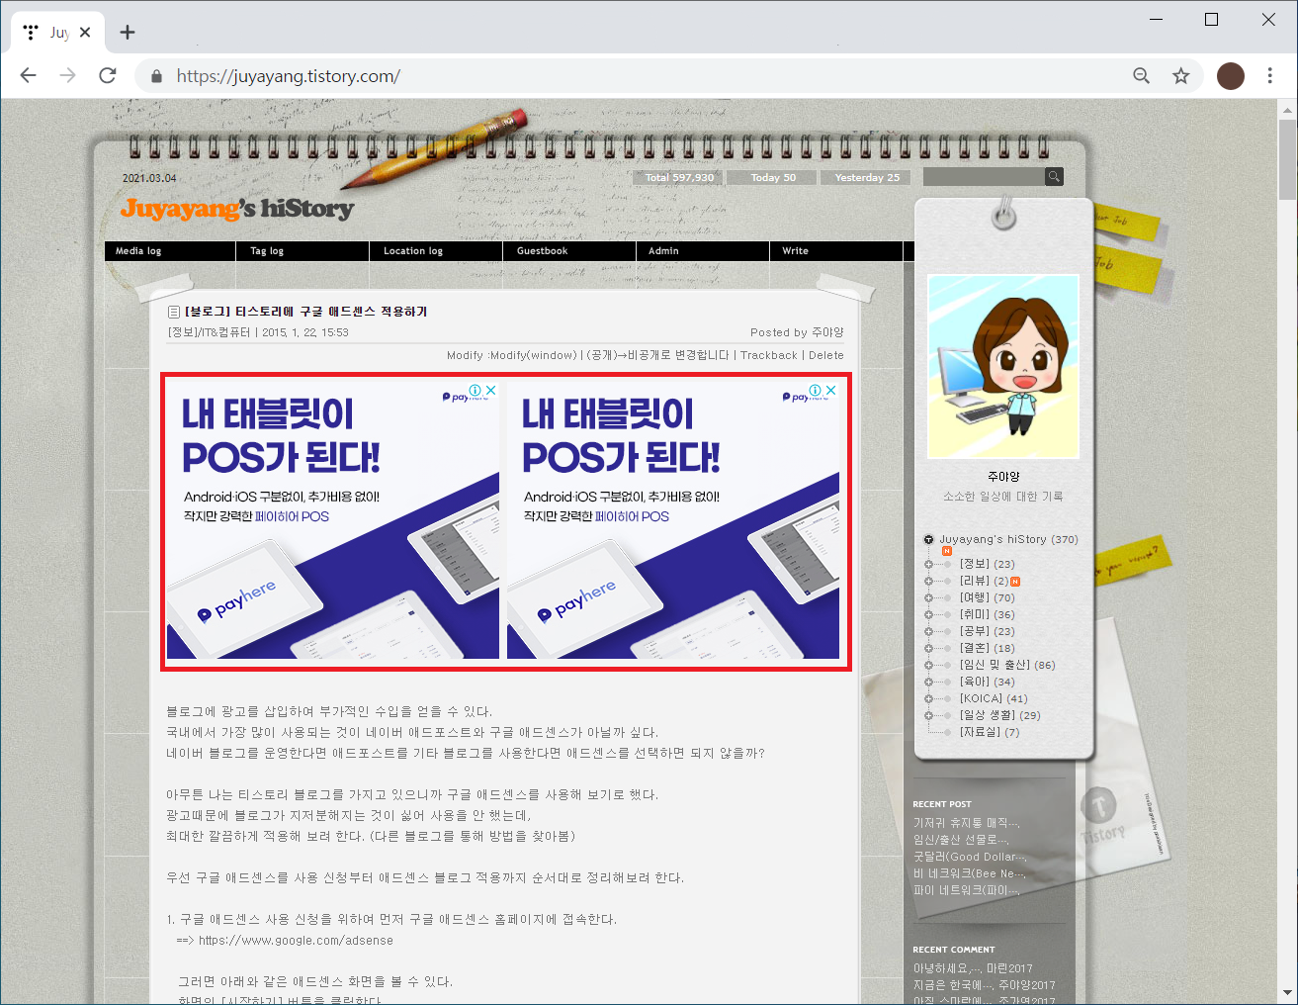Click the profile cartoon image
1298x1005 pixels.
[x=1003, y=367]
